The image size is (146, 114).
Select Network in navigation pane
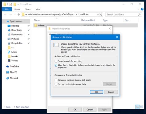point(14,78)
